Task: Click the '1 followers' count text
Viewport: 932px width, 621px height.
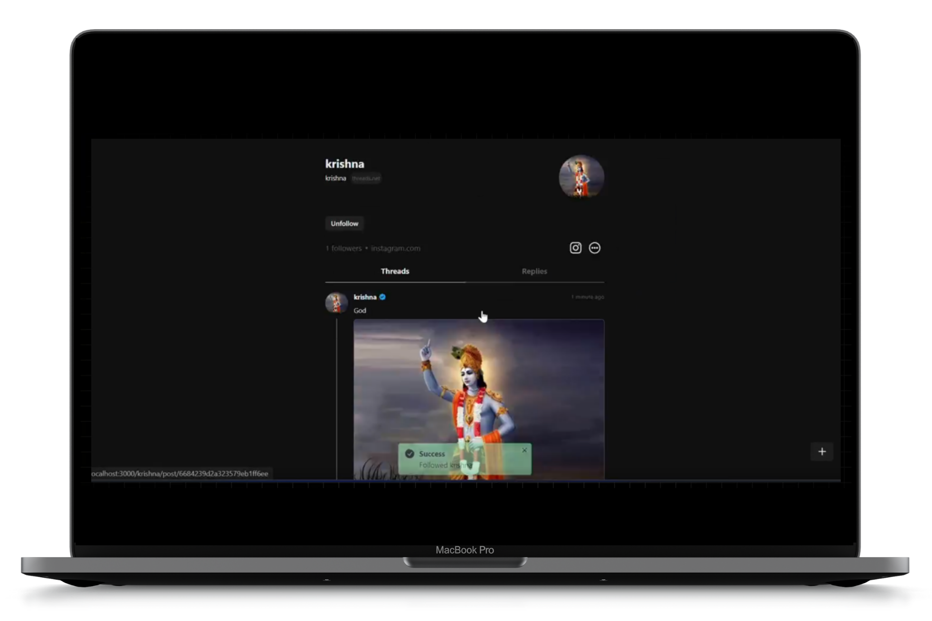Action: click(344, 248)
